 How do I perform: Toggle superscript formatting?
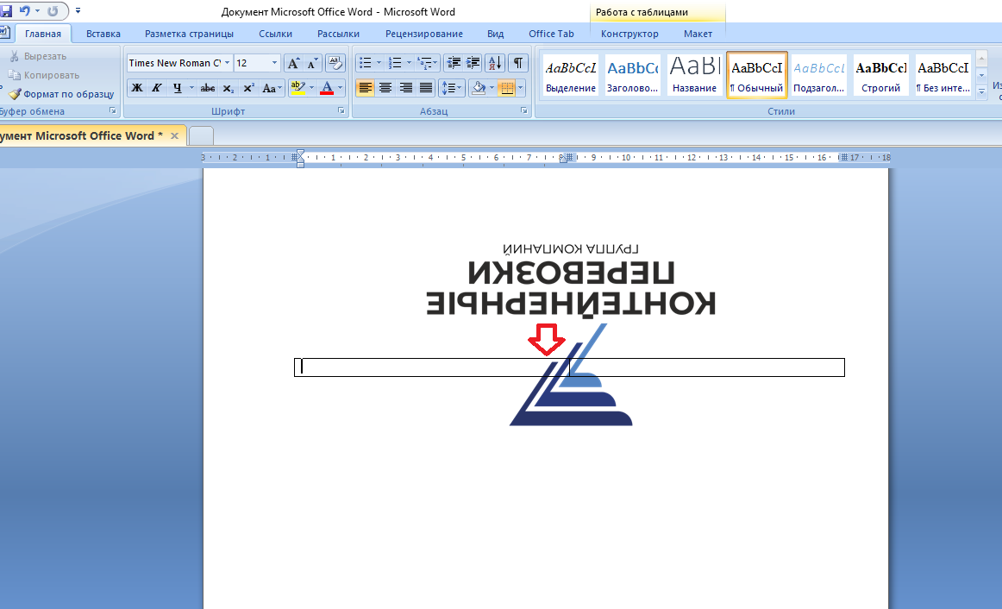tap(248, 88)
